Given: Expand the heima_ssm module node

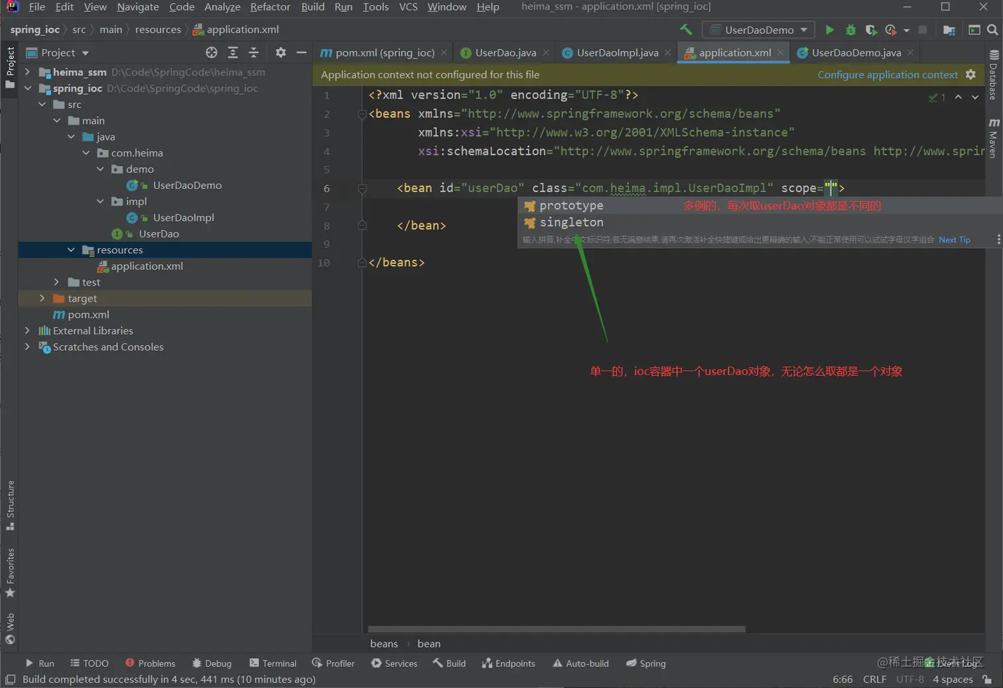Looking at the screenshot, I should (27, 72).
